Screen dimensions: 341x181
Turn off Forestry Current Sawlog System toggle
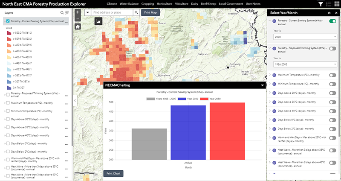pyautogui.click(x=332, y=21)
